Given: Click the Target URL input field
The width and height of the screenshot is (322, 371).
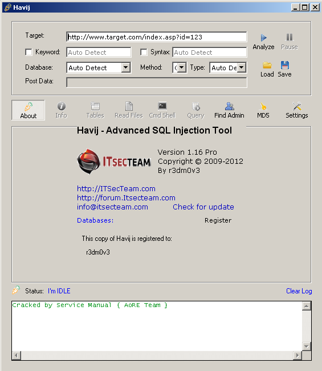Looking at the screenshot, I should pos(157,37).
